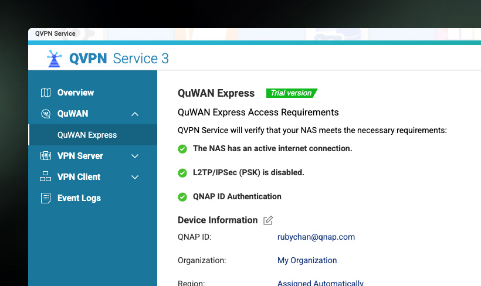Click the My Organization link
Viewport: 481px width, 286px height.
point(307,260)
